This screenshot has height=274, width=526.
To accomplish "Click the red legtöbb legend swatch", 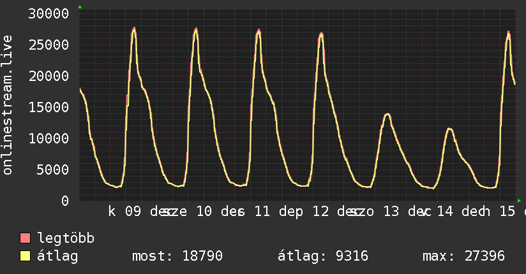I will pos(25,238).
